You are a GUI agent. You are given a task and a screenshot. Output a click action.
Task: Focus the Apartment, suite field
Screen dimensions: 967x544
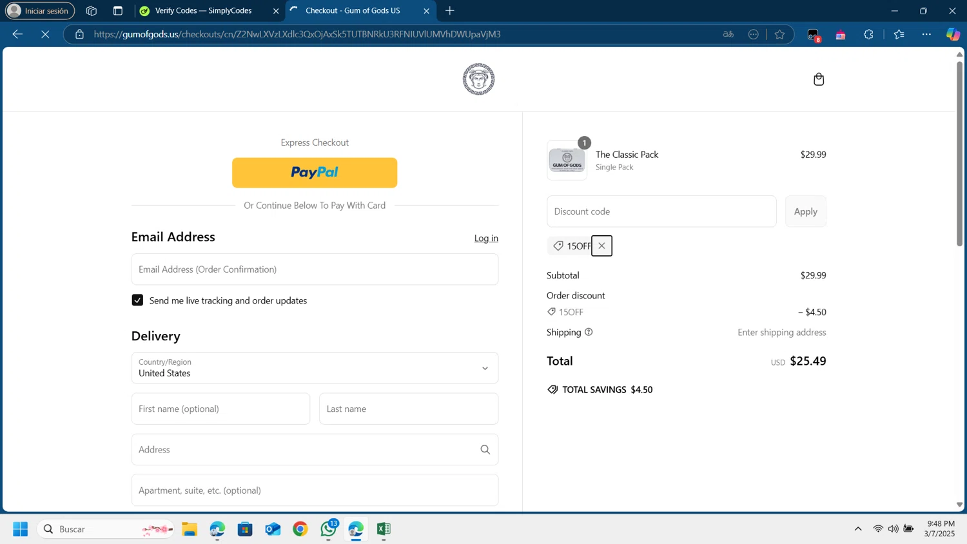click(315, 491)
